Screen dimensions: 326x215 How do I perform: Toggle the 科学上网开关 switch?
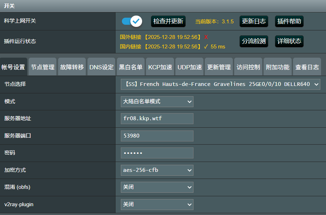132,21
